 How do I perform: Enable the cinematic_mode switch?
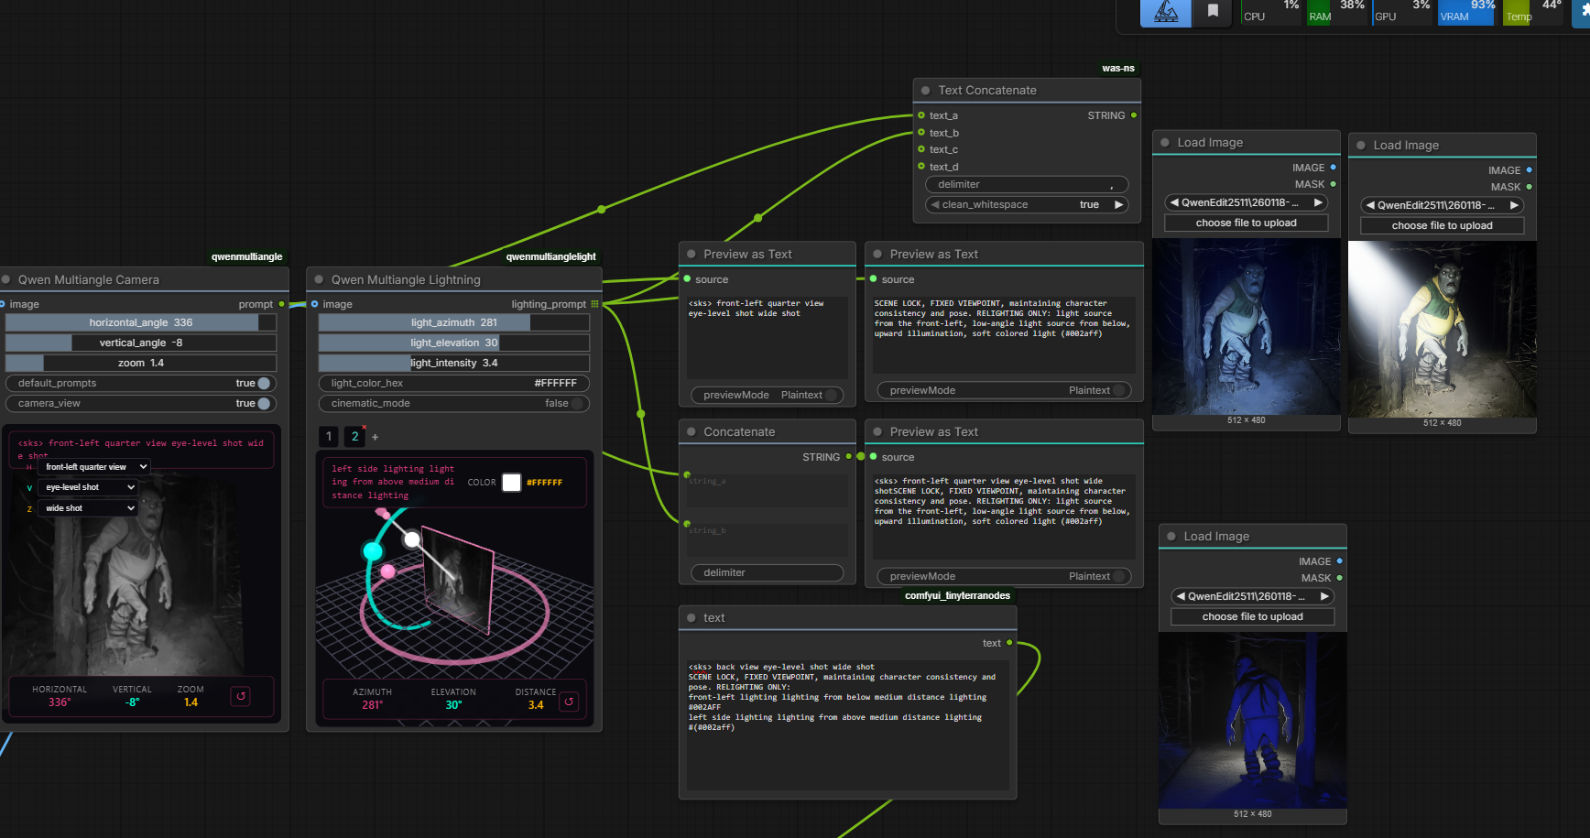pos(577,403)
